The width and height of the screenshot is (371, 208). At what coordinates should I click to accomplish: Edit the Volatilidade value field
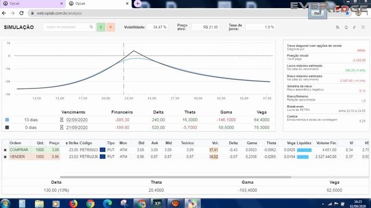[157, 27]
